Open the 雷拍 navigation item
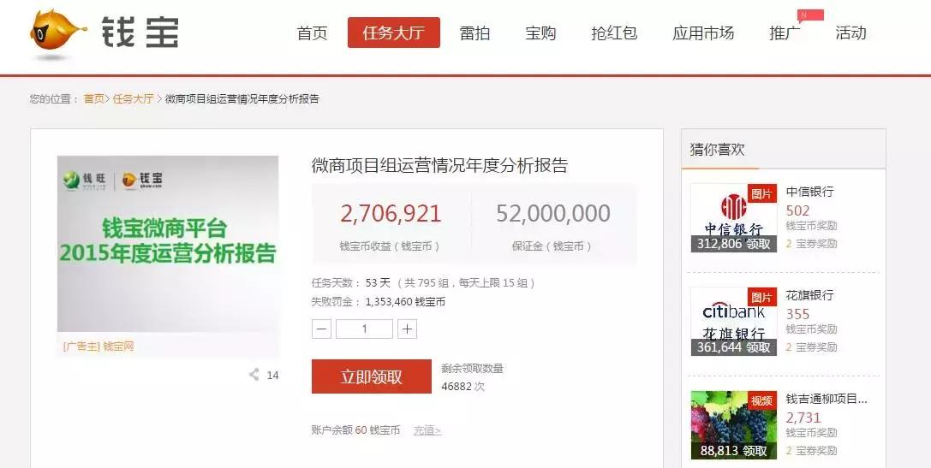 click(x=474, y=33)
